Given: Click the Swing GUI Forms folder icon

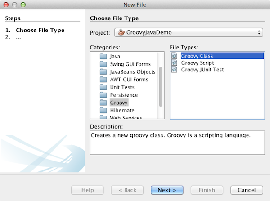Looking at the screenshot, I should point(103,64).
